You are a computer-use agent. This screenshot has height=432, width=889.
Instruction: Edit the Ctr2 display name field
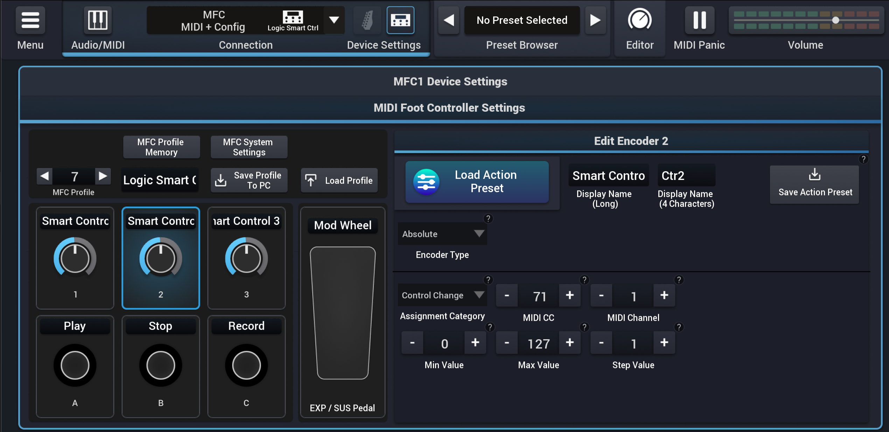click(686, 175)
